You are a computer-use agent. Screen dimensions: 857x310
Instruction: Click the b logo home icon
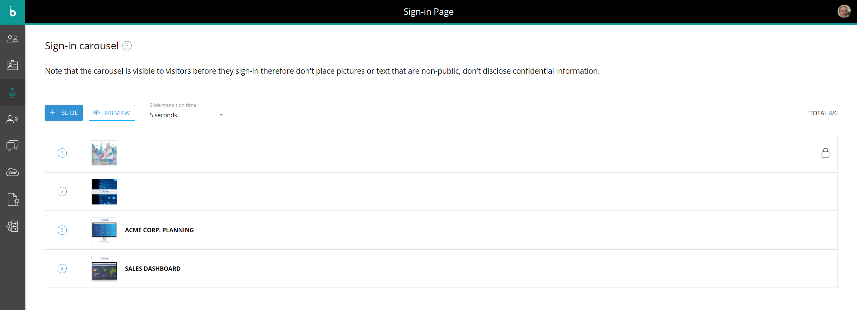click(x=12, y=12)
